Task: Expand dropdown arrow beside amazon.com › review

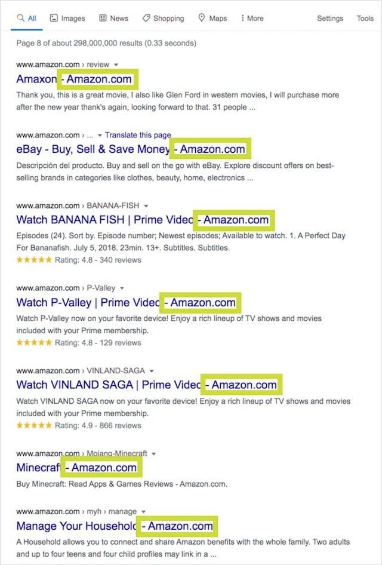Action: point(116,65)
